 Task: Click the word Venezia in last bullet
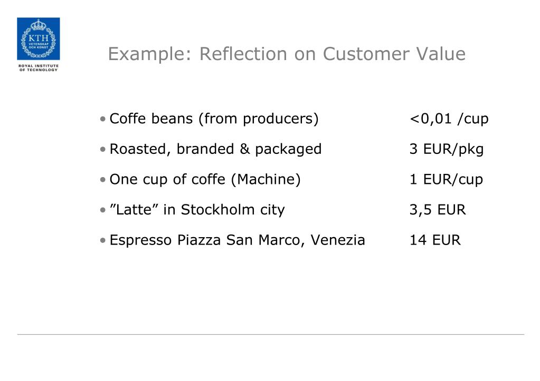click(337, 240)
